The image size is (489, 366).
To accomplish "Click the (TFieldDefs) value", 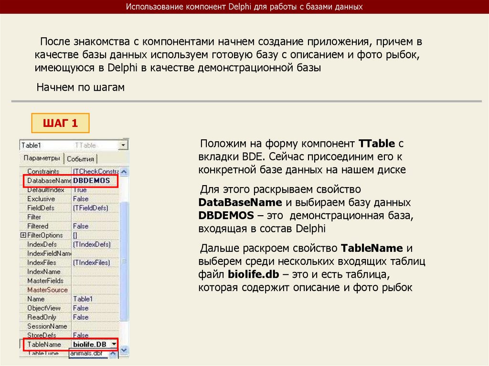I will (x=90, y=208).
